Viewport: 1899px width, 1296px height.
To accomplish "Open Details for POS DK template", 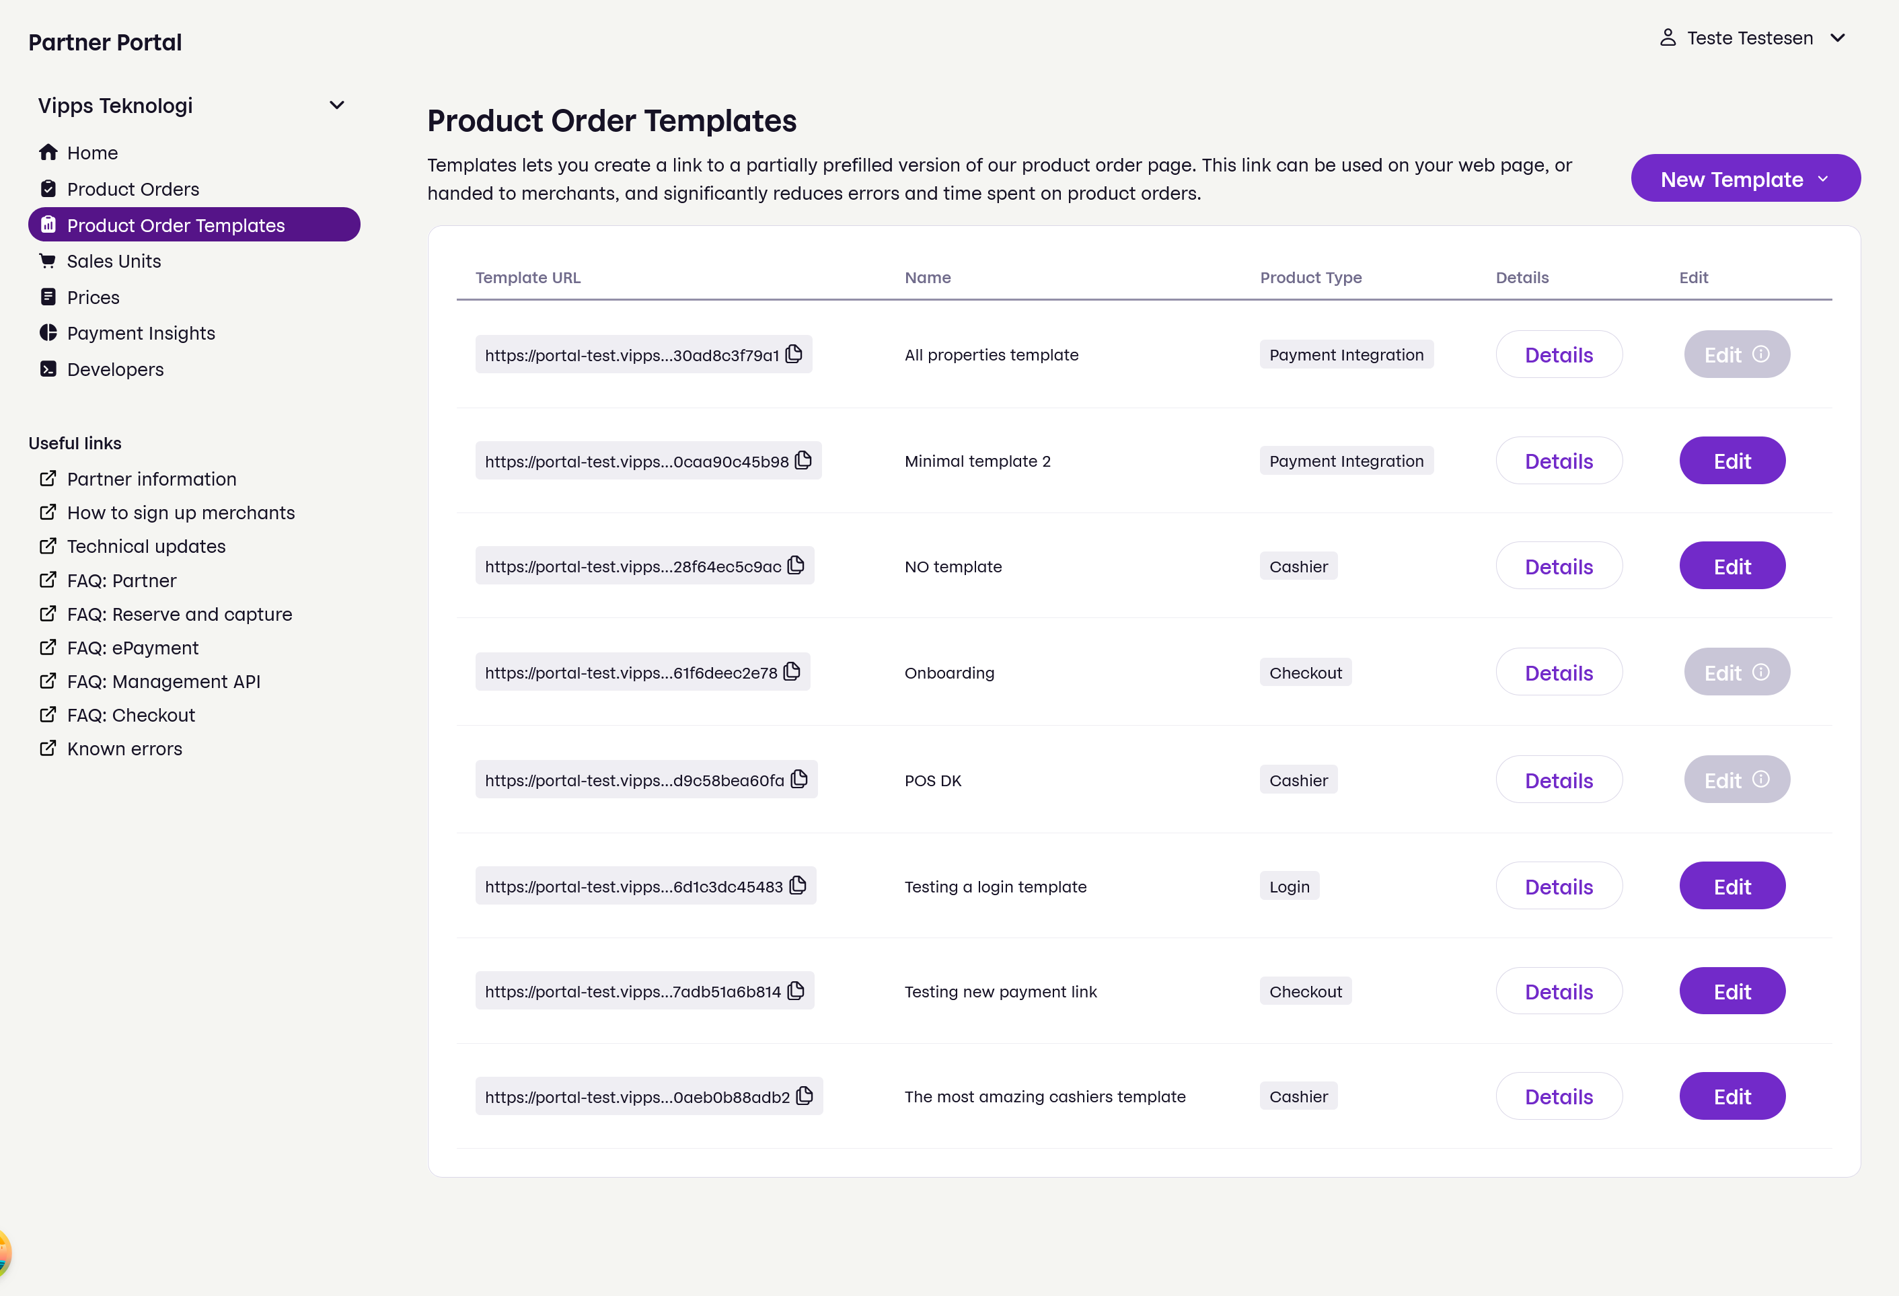I will [x=1558, y=779].
